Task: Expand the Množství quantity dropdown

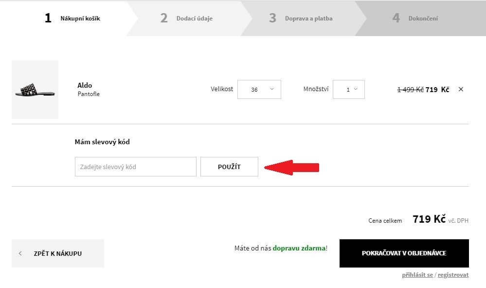Action: (x=349, y=89)
